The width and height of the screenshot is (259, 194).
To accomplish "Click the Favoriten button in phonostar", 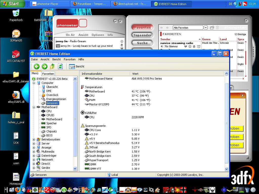I will click(x=142, y=28).
